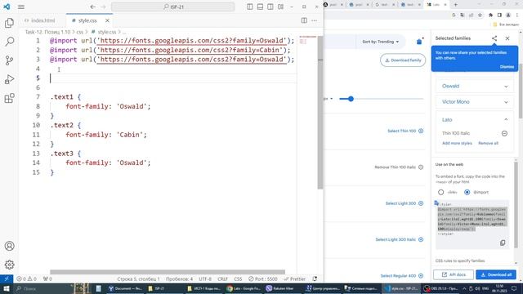The width and height of the screenshot is (523, 294).
Task: Choose the <link> embed radio option
Action: (x=441, y=193)
